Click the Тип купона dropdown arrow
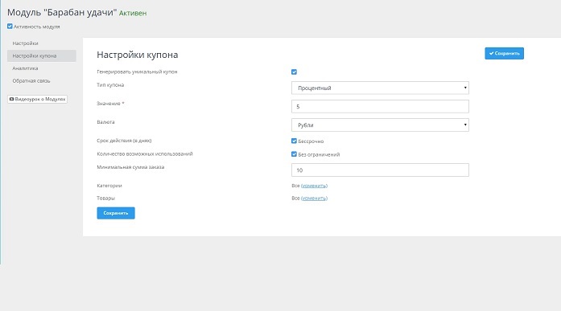Screen dimensions: 561x311 click(465, 88)
